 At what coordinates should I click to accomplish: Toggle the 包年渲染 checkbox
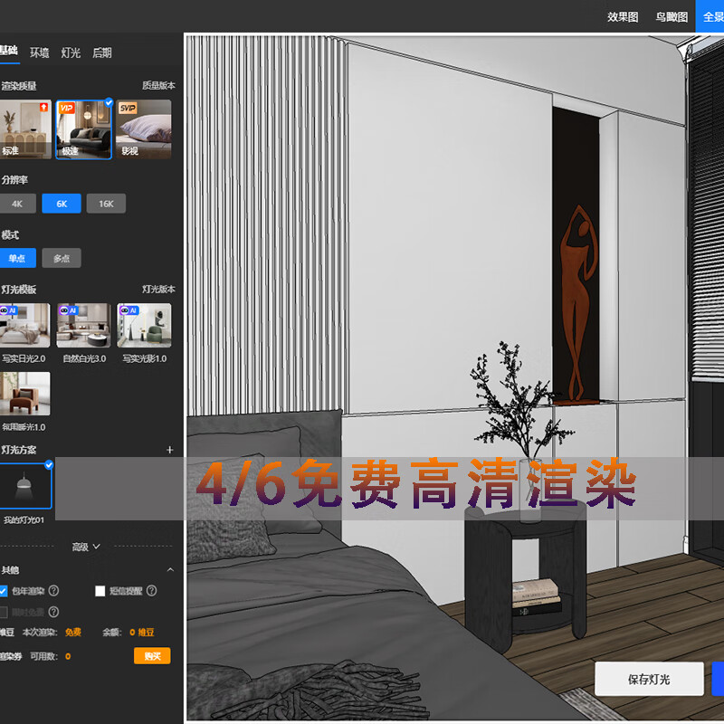[3, 591]
